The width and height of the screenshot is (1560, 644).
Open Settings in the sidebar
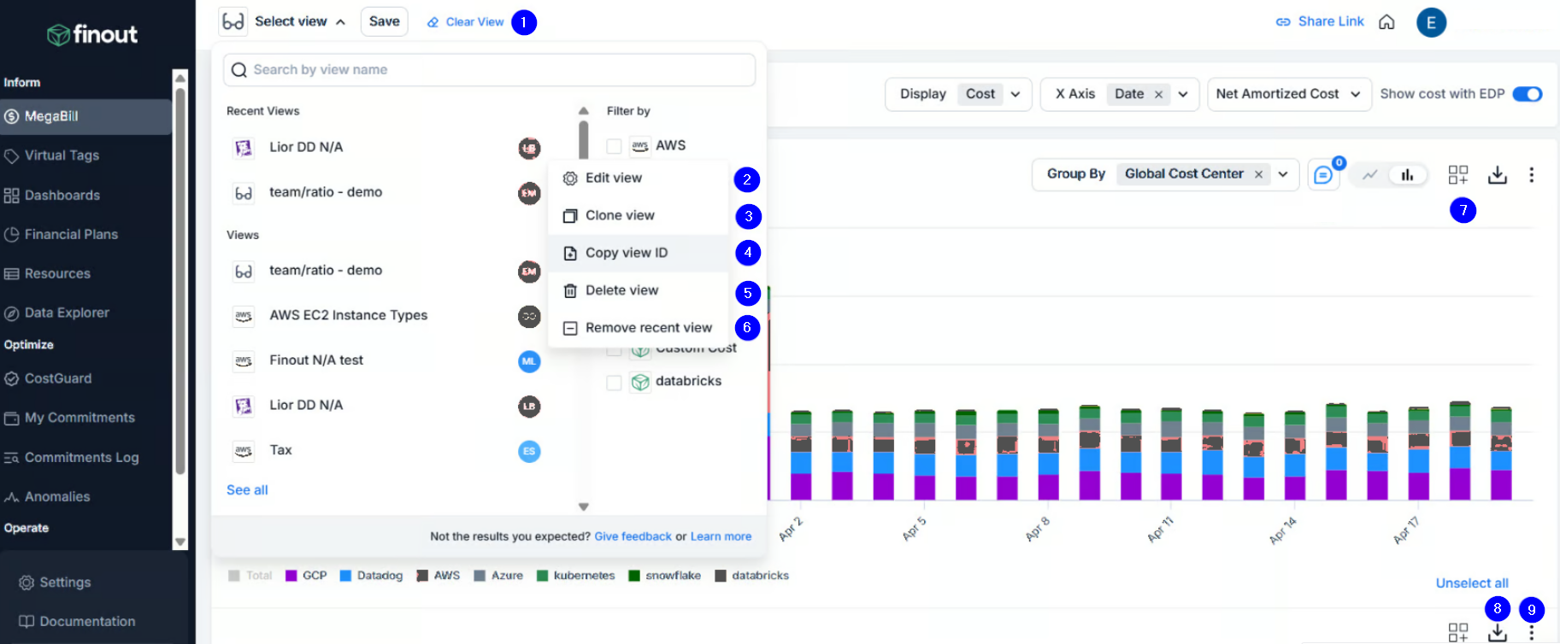pyautogui.click(x=55, y=583)
